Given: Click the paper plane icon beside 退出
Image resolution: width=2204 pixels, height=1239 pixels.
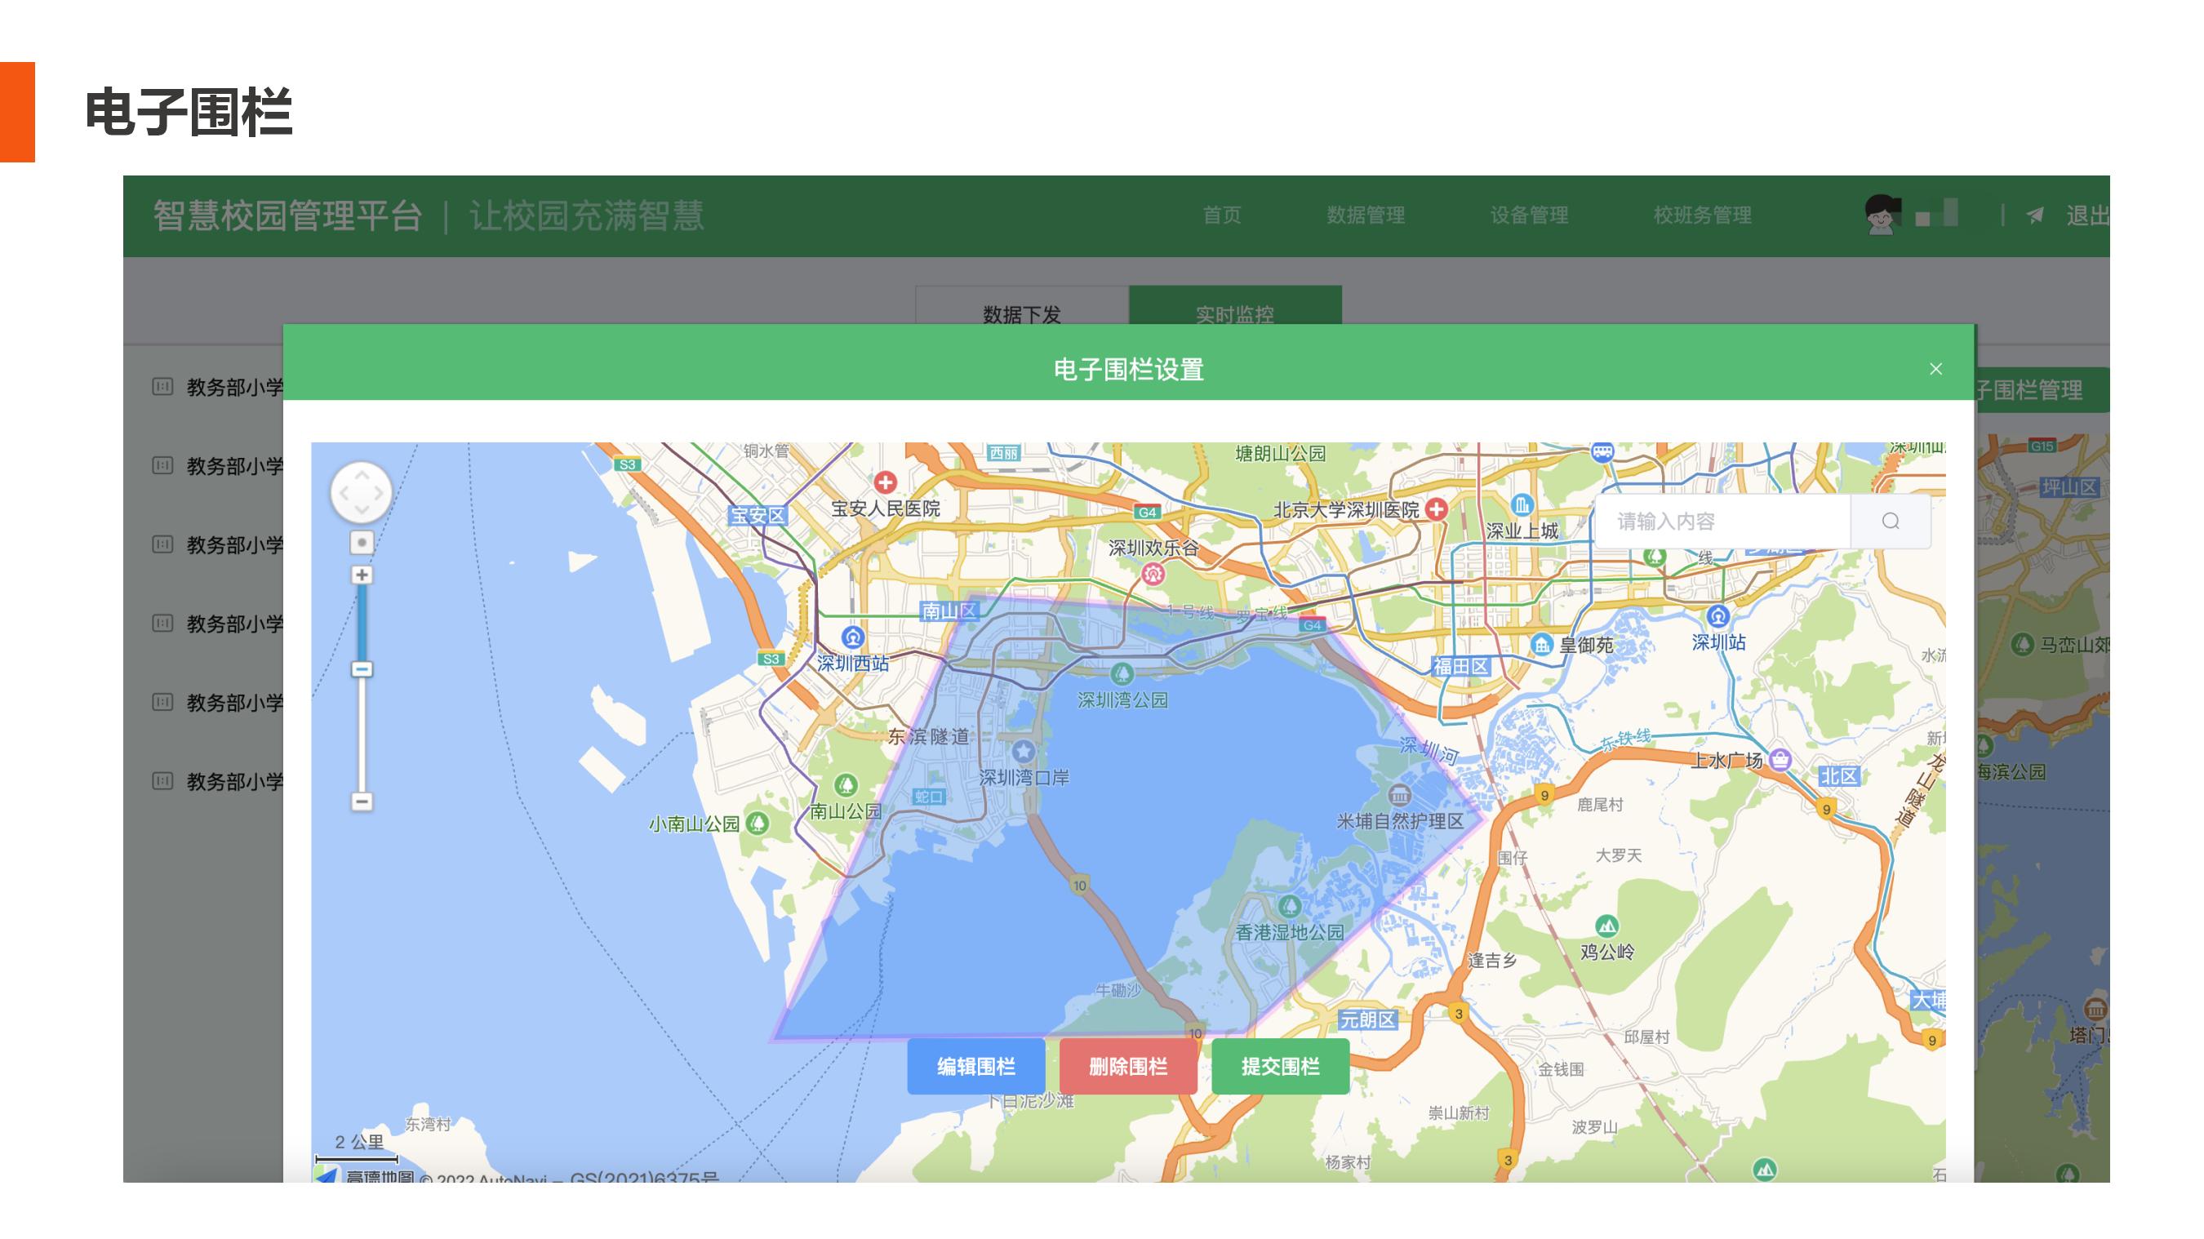Looking at the screenshot, I should (2036, 215).
